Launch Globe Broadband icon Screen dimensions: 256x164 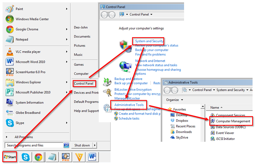coord(10,113)
